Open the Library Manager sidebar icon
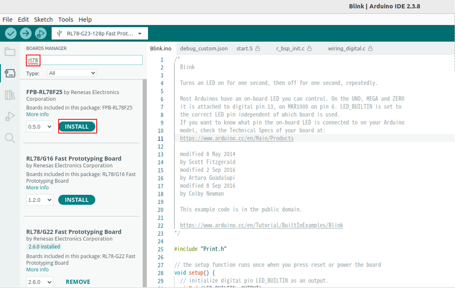This screenshot has width=455, height=288. [x=10, y=95]
